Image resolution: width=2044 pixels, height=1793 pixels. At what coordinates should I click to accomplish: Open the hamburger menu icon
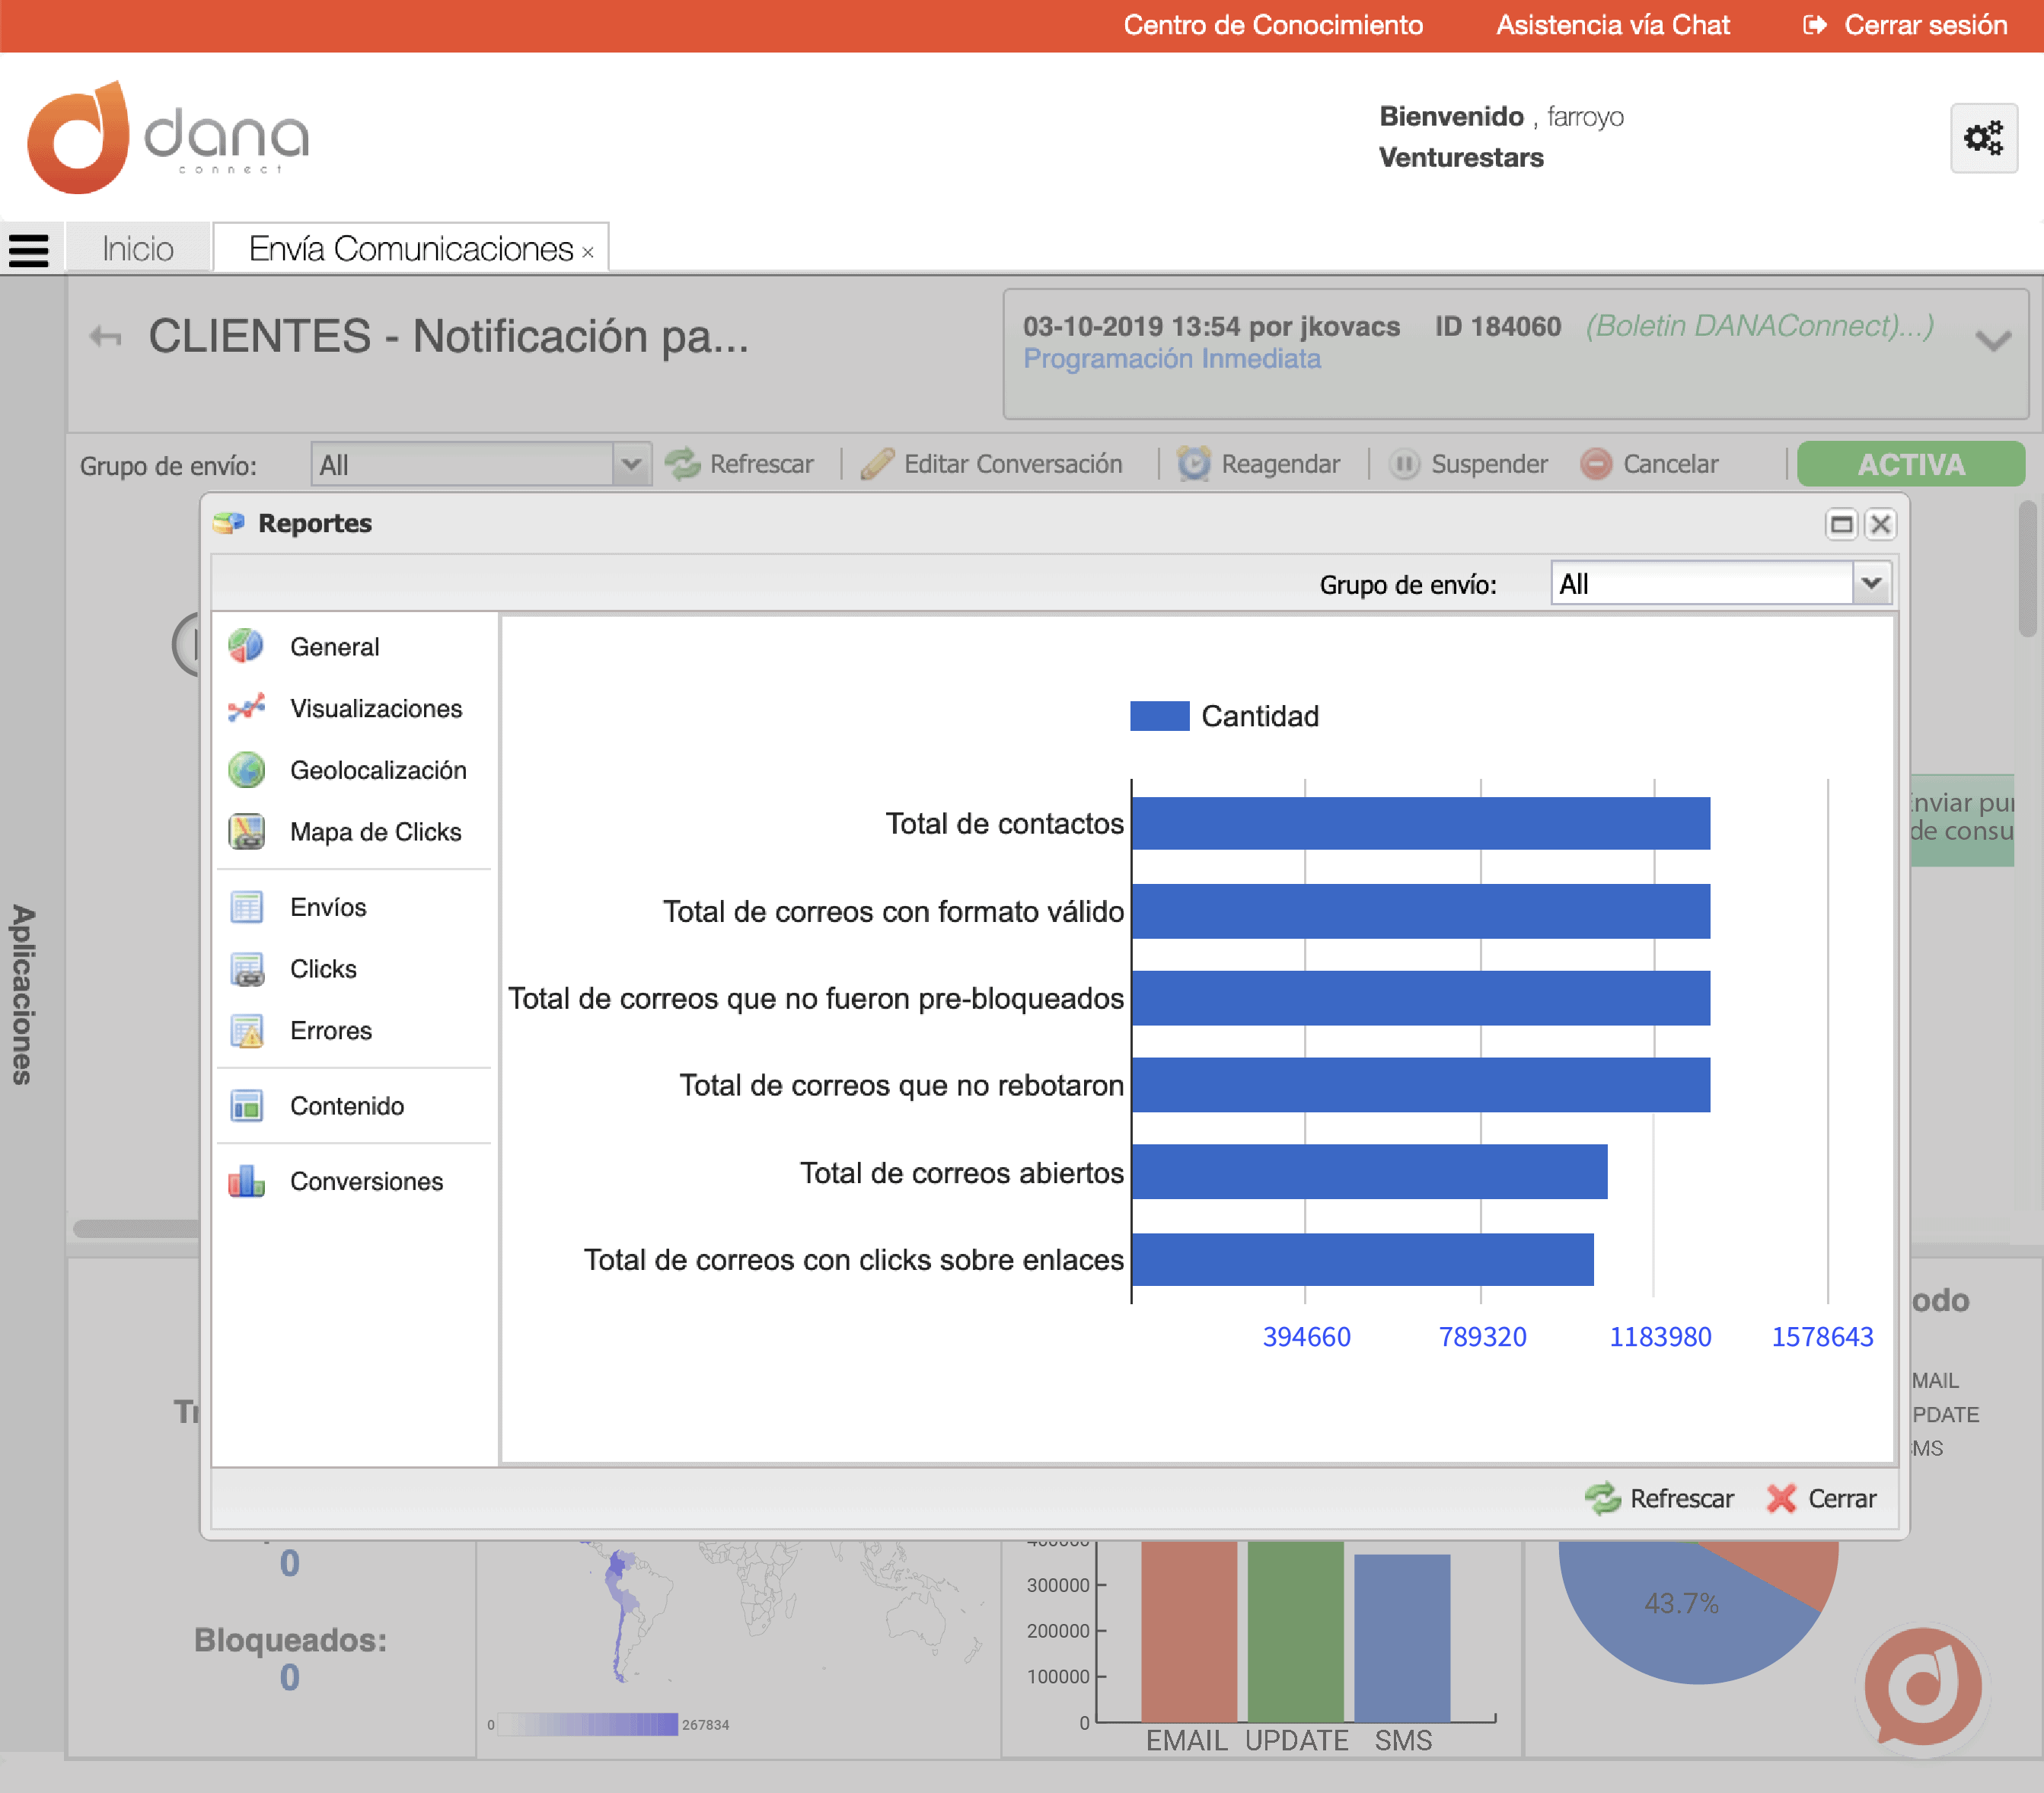pyautogui.click(x=28, y=250)
